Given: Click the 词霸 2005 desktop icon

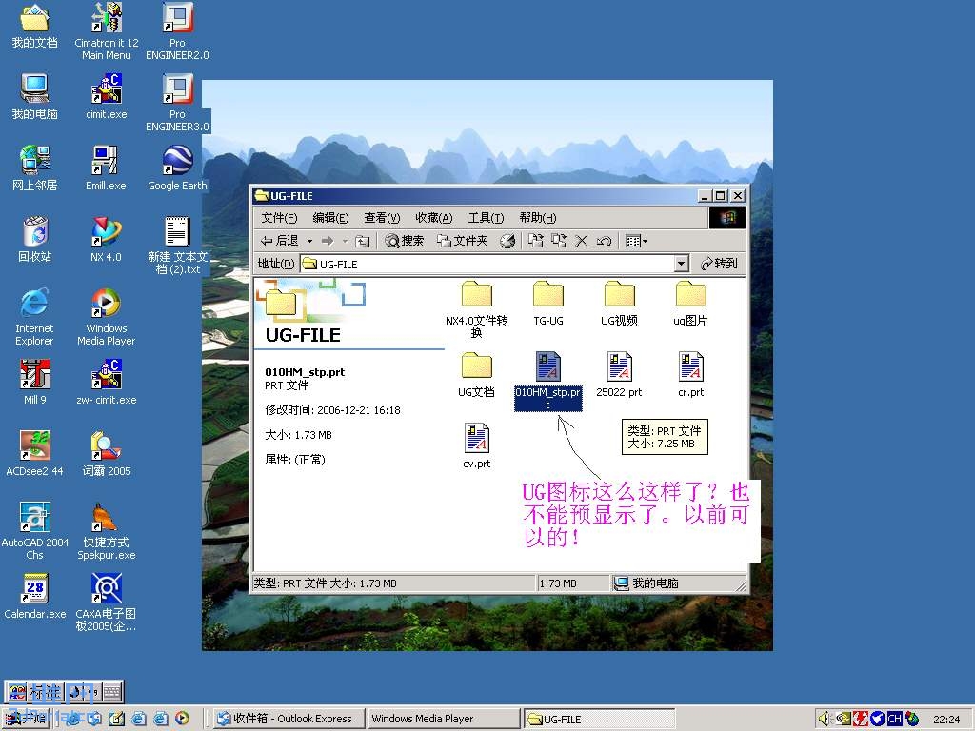Looking at the screenshot, I should point(107,454).
